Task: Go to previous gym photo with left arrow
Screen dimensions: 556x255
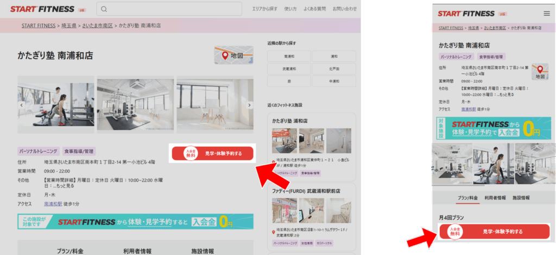Action: click(22, 105)
